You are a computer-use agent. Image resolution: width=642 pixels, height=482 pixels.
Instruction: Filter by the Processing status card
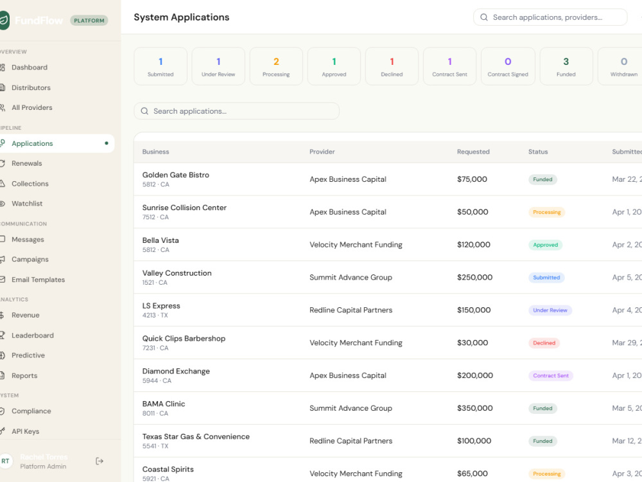276,66
